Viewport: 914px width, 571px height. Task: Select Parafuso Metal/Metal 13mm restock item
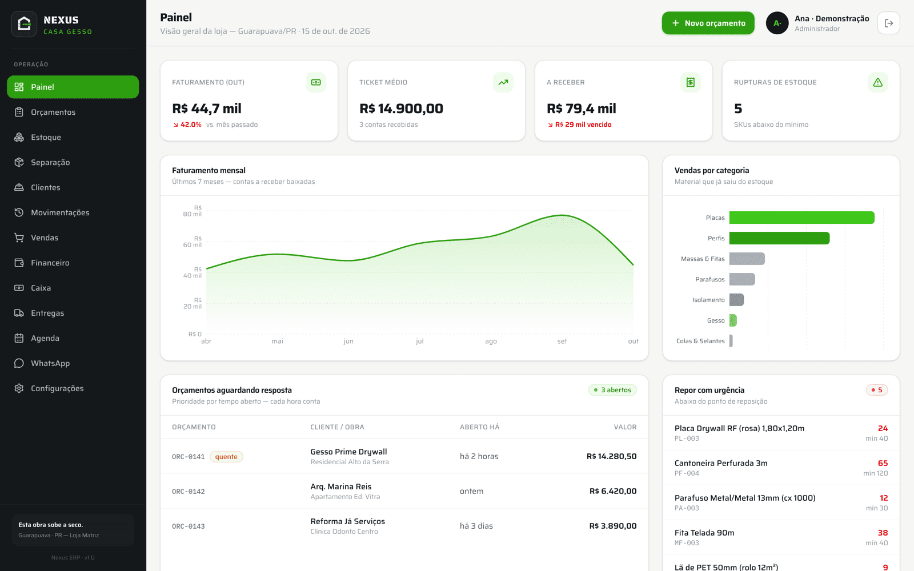(781, 502)
